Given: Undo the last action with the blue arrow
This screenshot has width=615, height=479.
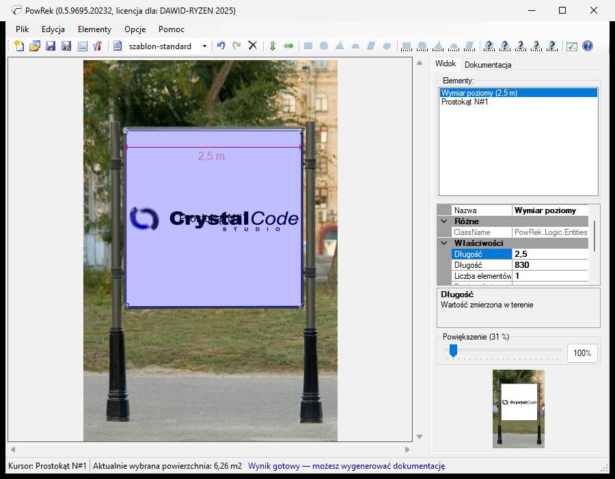Looking at the screenshot, I should 221,46.
